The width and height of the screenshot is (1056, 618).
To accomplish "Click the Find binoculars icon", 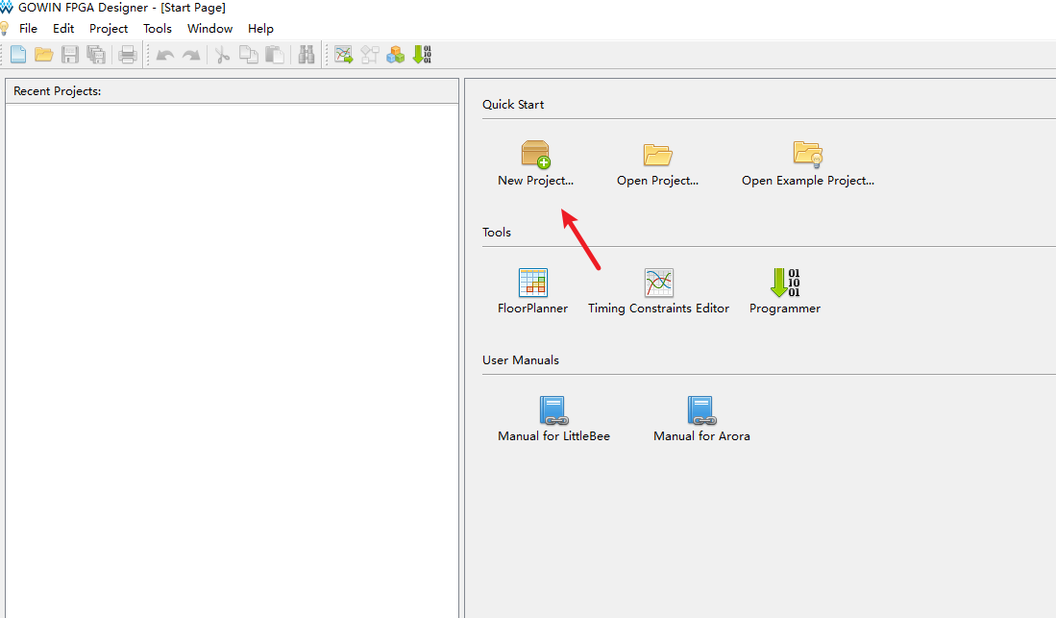I will [307, 55].
